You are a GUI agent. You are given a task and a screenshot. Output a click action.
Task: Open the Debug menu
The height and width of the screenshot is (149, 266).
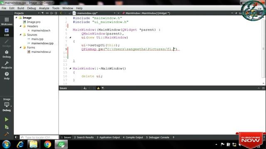(32, 8)
